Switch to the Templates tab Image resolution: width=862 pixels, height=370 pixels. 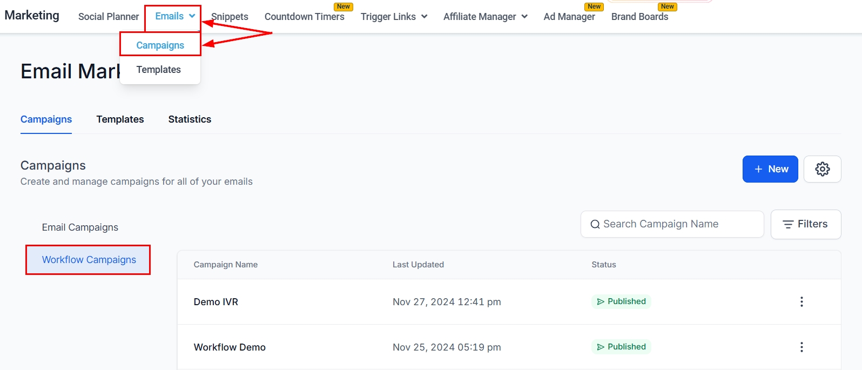[120, 119]
